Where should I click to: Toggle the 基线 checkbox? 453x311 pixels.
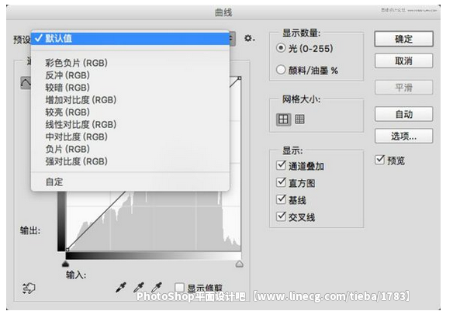click(x=281, y=199)
